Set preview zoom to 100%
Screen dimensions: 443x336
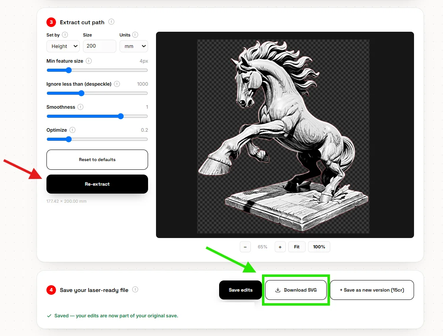[x=319, y=247]
